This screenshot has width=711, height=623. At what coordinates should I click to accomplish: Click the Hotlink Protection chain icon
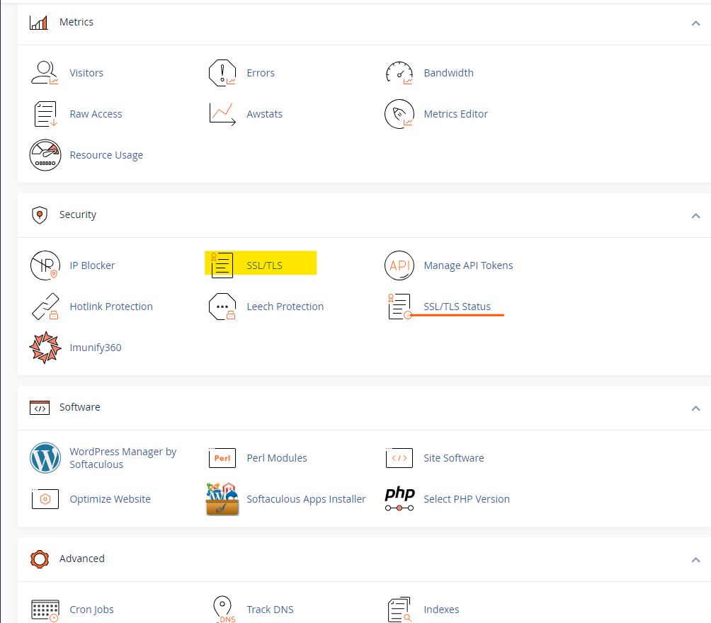pyautogui.click(x=45, y=307)
